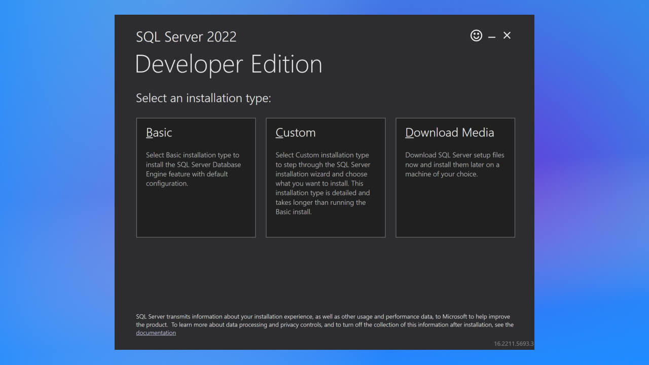Minimize the SQL Server installer window
The height and width of the screenshot is (365, 649).
click(x=492, y=36)
